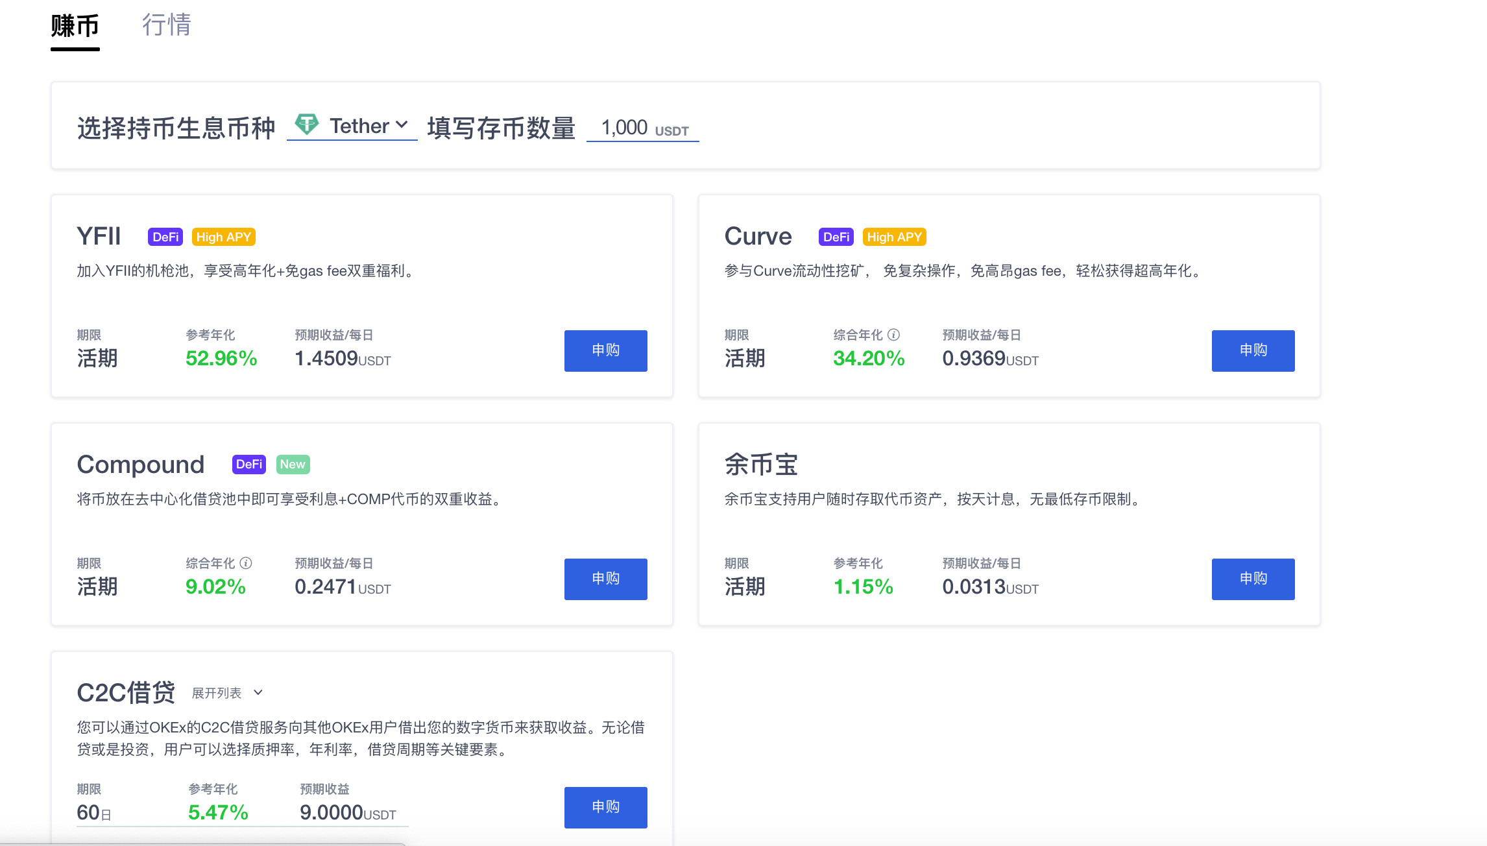Click the 9.0000 USDT expected yield
The width and height of the screenshot is (1487, 846).
[348, 812]
